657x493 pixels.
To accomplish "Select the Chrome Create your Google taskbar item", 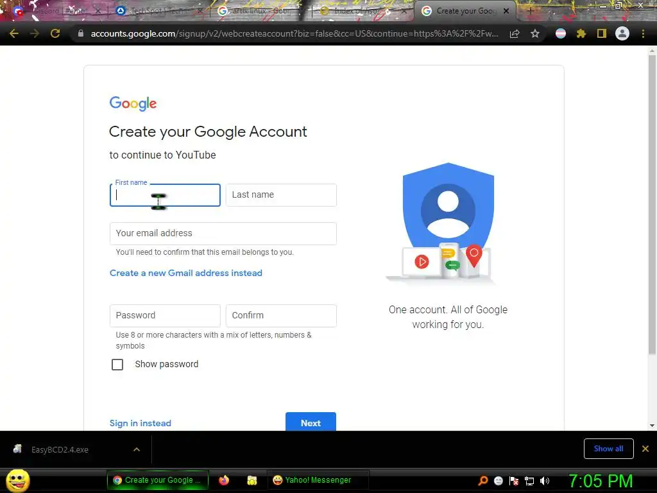I will [158, 480].
